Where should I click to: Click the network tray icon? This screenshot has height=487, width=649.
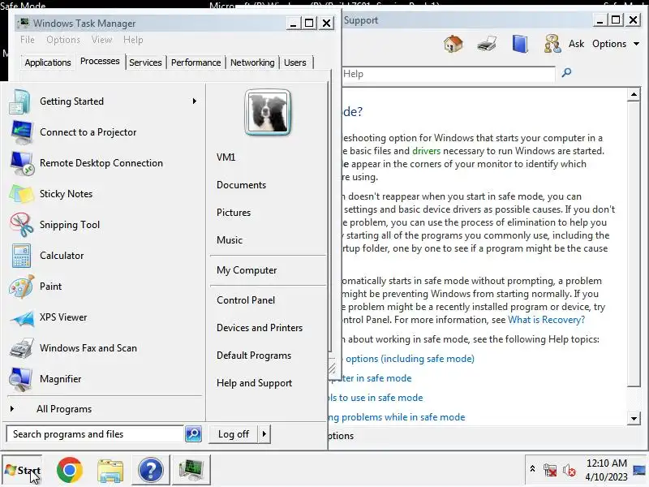point(550,471)
